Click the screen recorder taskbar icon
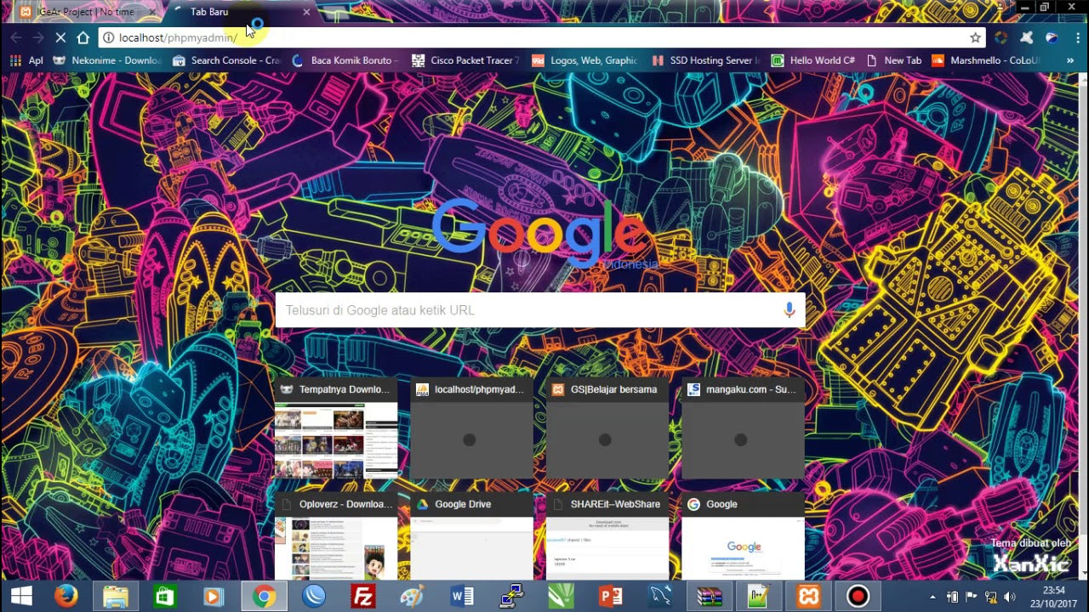1089x612 pixels. coord(858,596)
